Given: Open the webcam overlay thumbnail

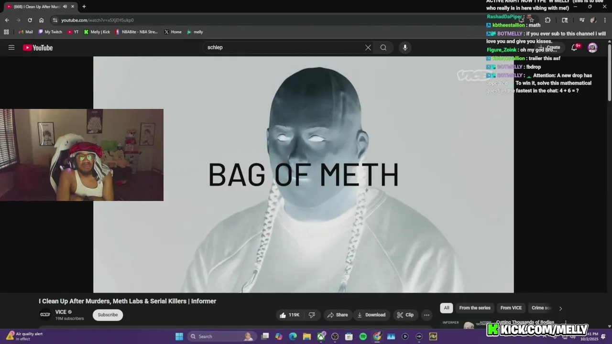Looking at the screenshot, I should pos(82,155).
